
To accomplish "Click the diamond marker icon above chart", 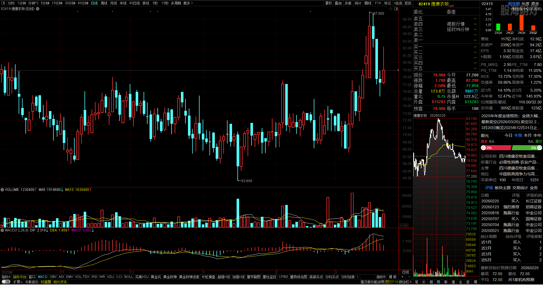I will (391, 9).
